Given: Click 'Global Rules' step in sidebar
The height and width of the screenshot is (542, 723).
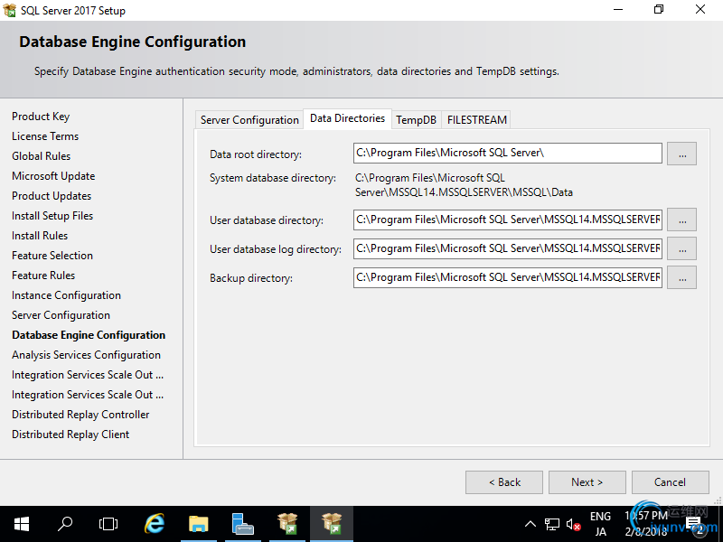Looking at the screenshot, I should click(x=41, y=156).
